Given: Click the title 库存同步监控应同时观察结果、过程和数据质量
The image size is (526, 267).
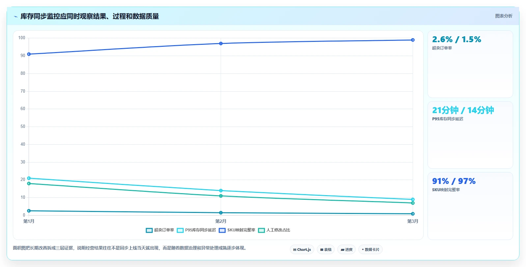Looking at the screenshot, I should tap(90, 16).
